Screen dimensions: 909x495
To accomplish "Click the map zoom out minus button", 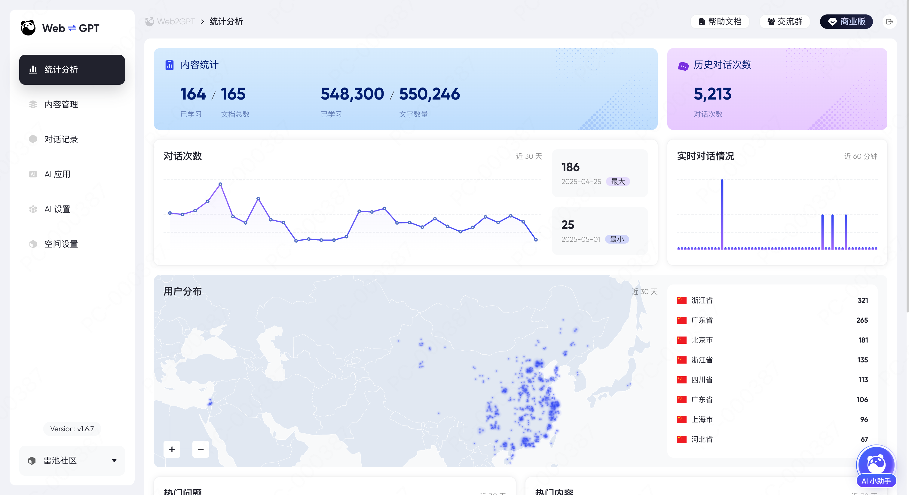I will (201, 449).
